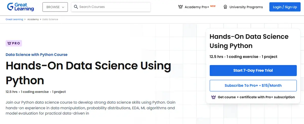
Task: Click the University Programs badge icon
Action: 225,7
